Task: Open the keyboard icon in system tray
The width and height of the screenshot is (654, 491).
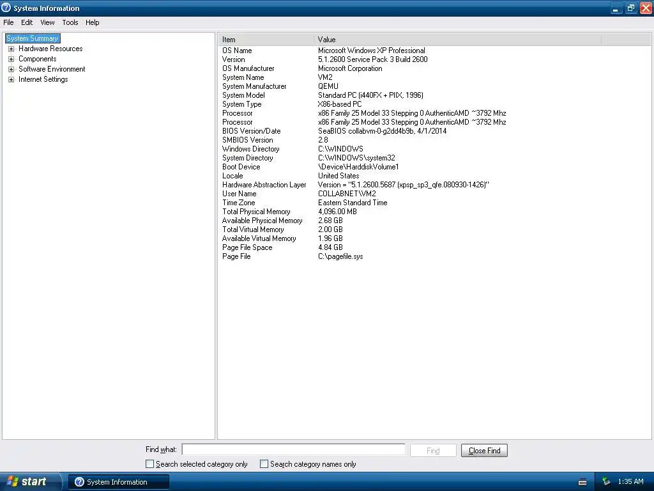Action: [x=582, y=482]
